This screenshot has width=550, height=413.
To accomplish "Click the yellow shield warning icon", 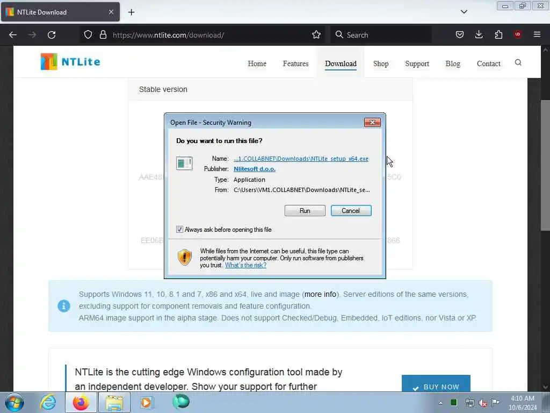I will coord(185,257).
